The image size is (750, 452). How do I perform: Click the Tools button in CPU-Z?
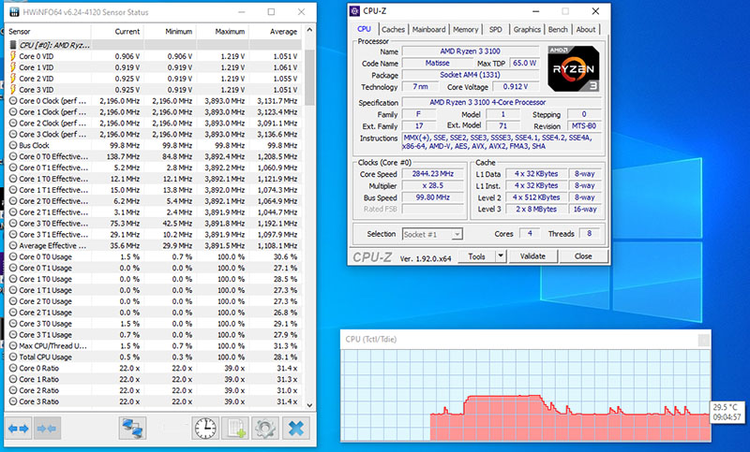476,256
